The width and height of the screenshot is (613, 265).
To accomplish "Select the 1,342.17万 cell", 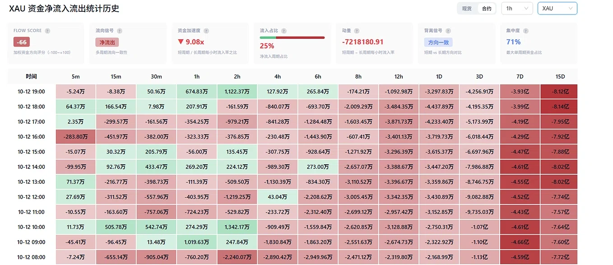I will pyautogui.click(x=237, y=227).
